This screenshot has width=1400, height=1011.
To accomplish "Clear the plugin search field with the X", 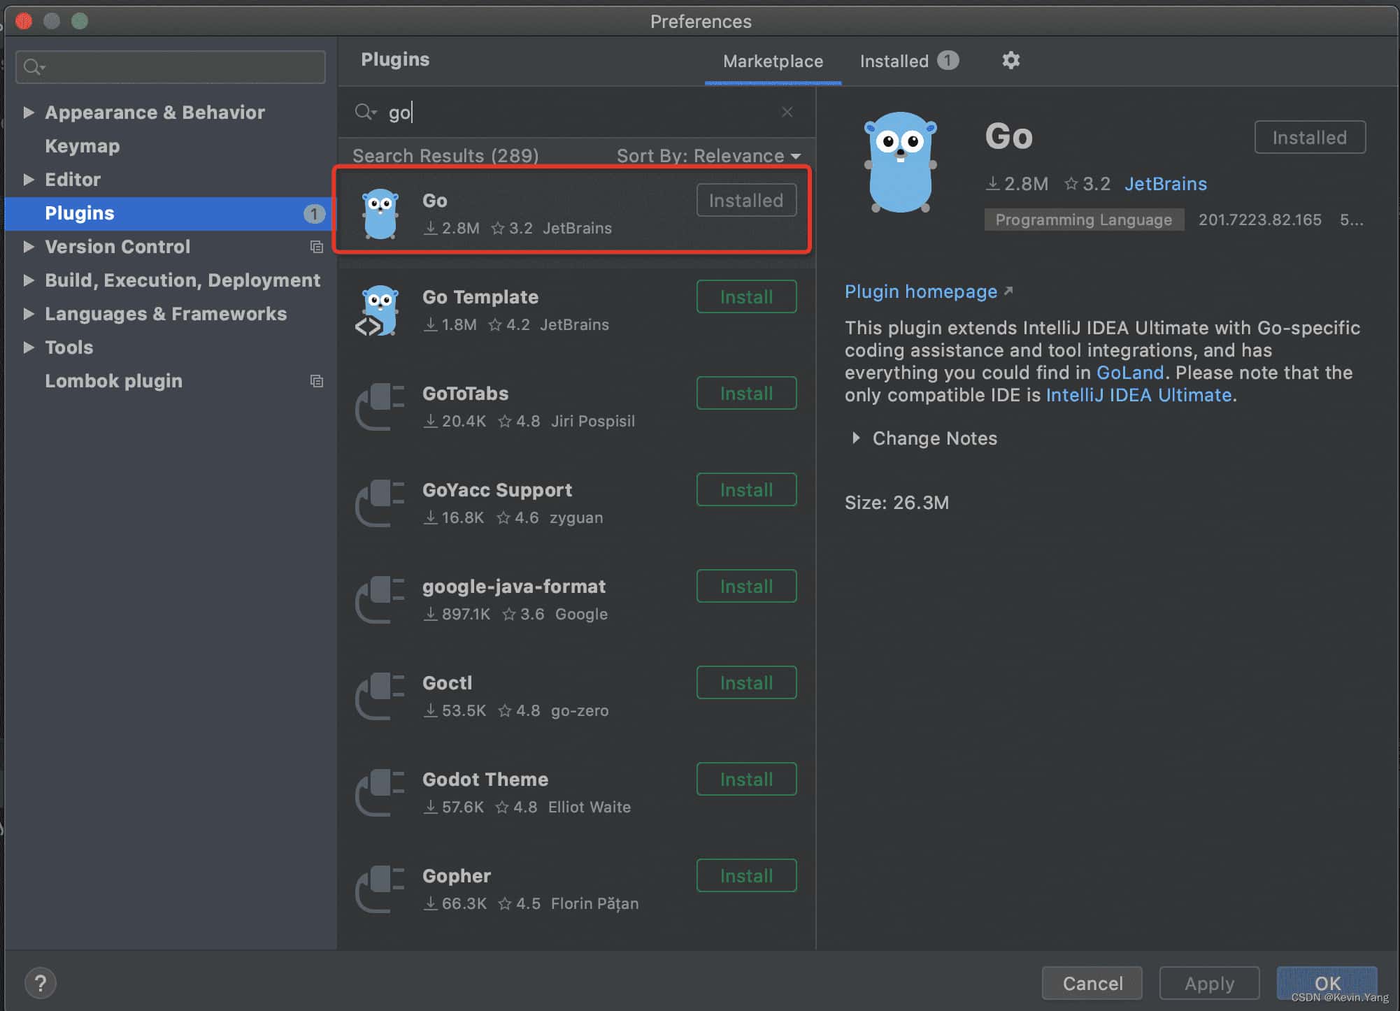I will tap(787, 112).
